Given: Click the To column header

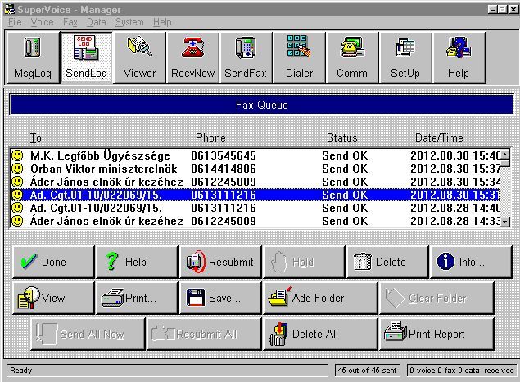Looking at the screenshot, I should click(35, 137).
